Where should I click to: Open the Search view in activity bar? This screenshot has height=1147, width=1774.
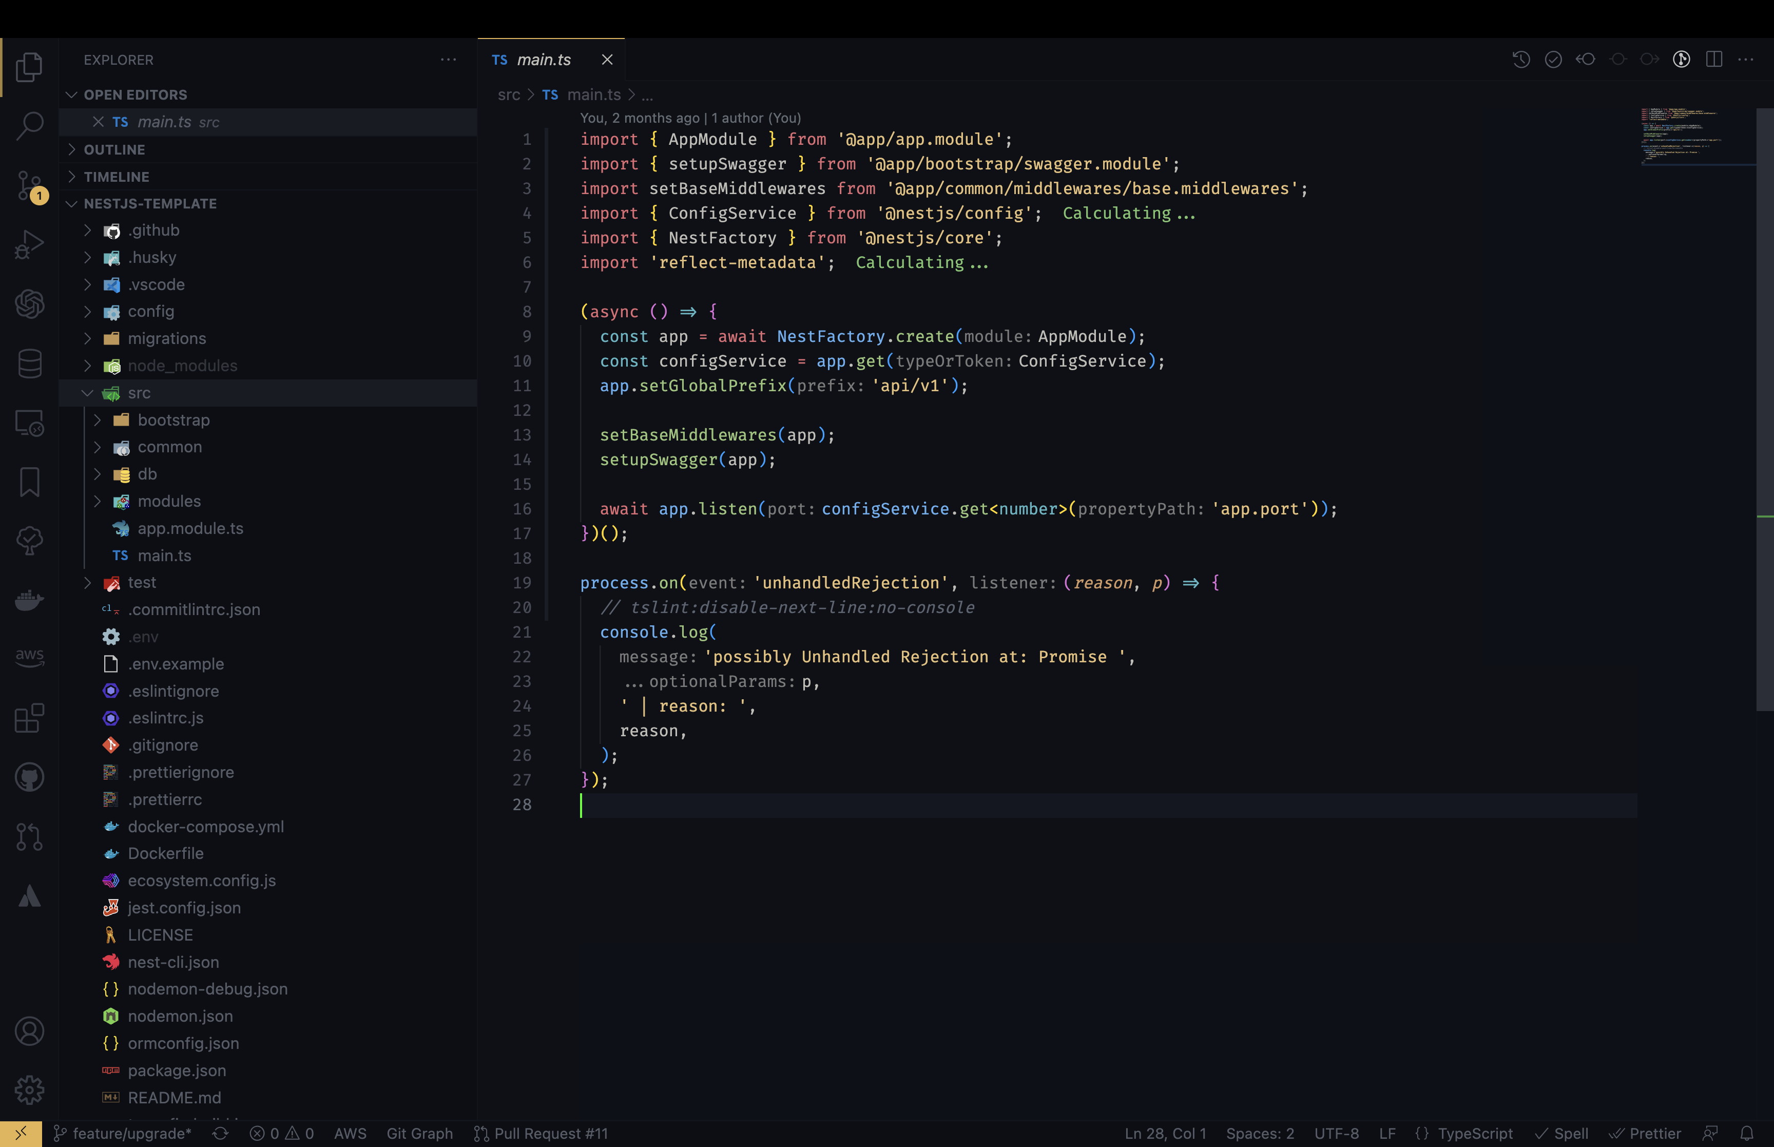[29, 126]
